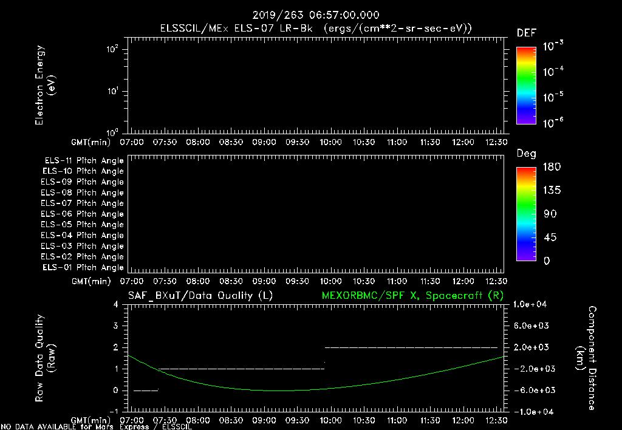Click the 1.0e+04 component distance tick

530,304
